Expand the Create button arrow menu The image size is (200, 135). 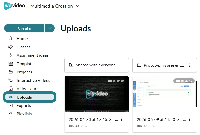point(49,28)
